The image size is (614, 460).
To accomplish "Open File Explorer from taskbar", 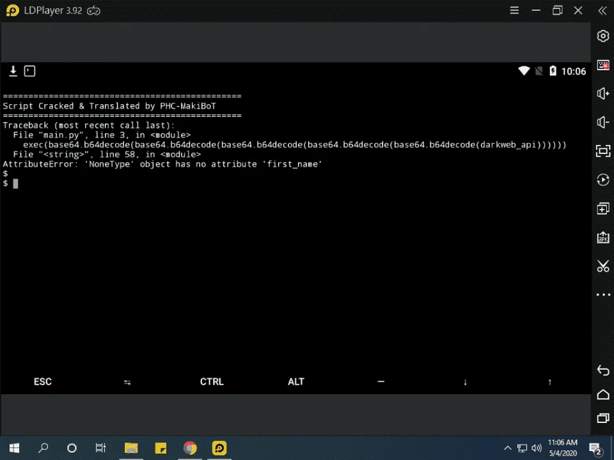I will (x=131, y=448).
